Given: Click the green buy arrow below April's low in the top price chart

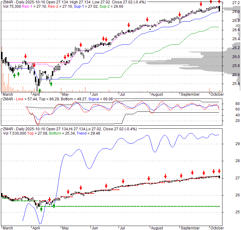Looking at the screenshot, I should [40, 90].
